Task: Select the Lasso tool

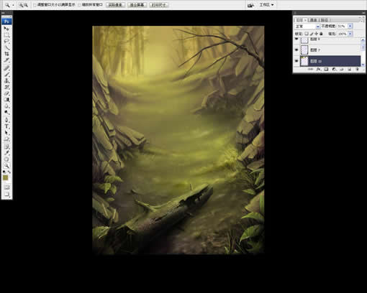Action: point(6,41)
